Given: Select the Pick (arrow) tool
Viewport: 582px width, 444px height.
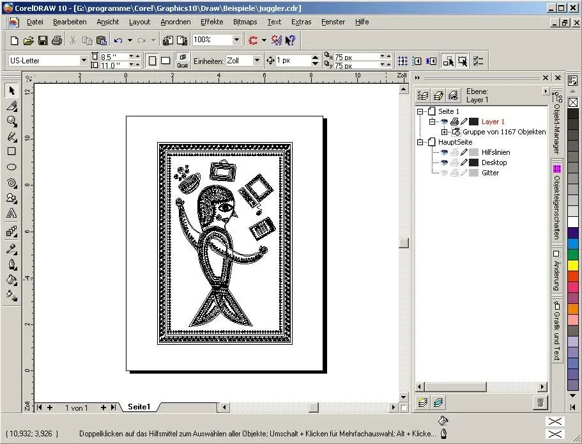Looking at the screenshot, I should pos(11,90).
